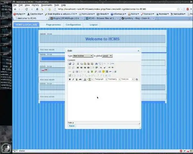Click inside the editor content area
The image size is (193, 154).
pos(104,101)
